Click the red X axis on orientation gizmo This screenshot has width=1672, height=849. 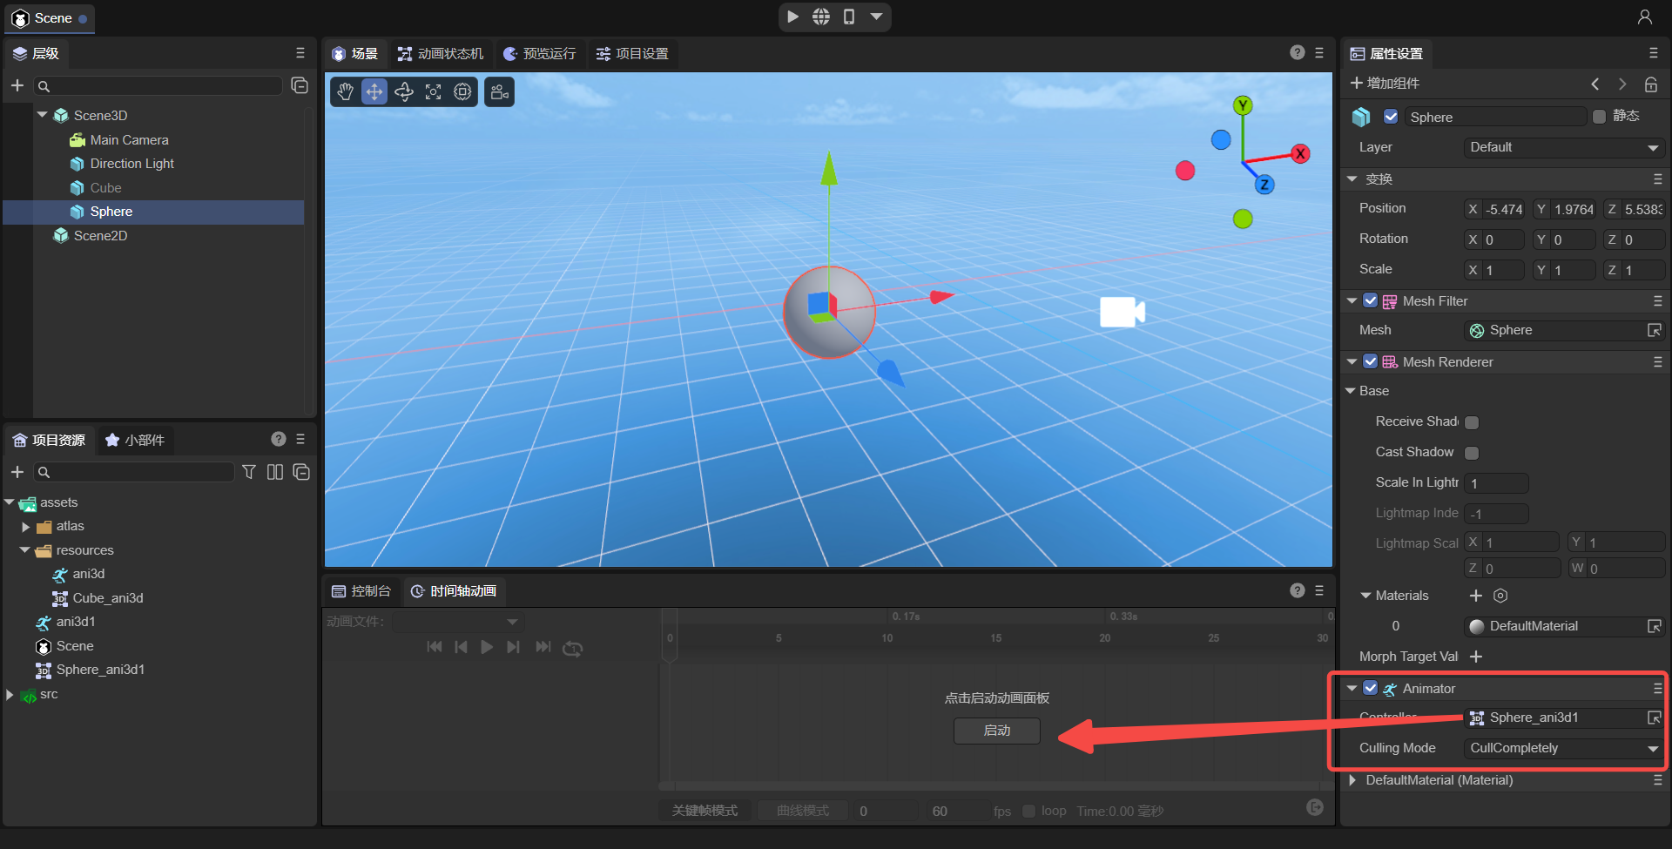[x=1300, y=154]
